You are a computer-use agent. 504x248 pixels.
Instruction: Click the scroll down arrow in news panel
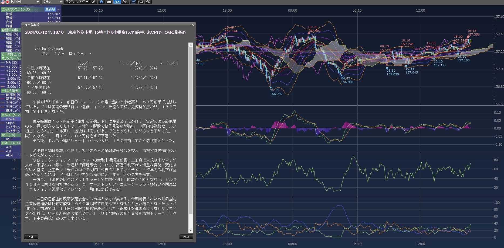point(191,231)
